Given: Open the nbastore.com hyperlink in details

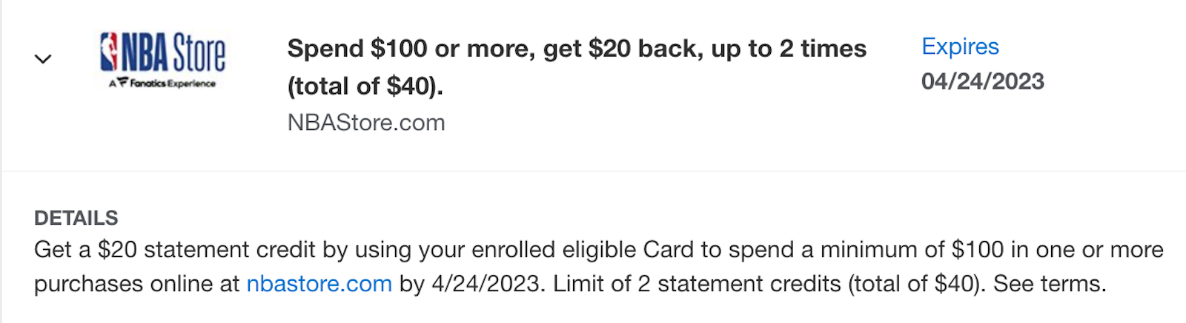Looking at the screenshot, I should [319, 284].
